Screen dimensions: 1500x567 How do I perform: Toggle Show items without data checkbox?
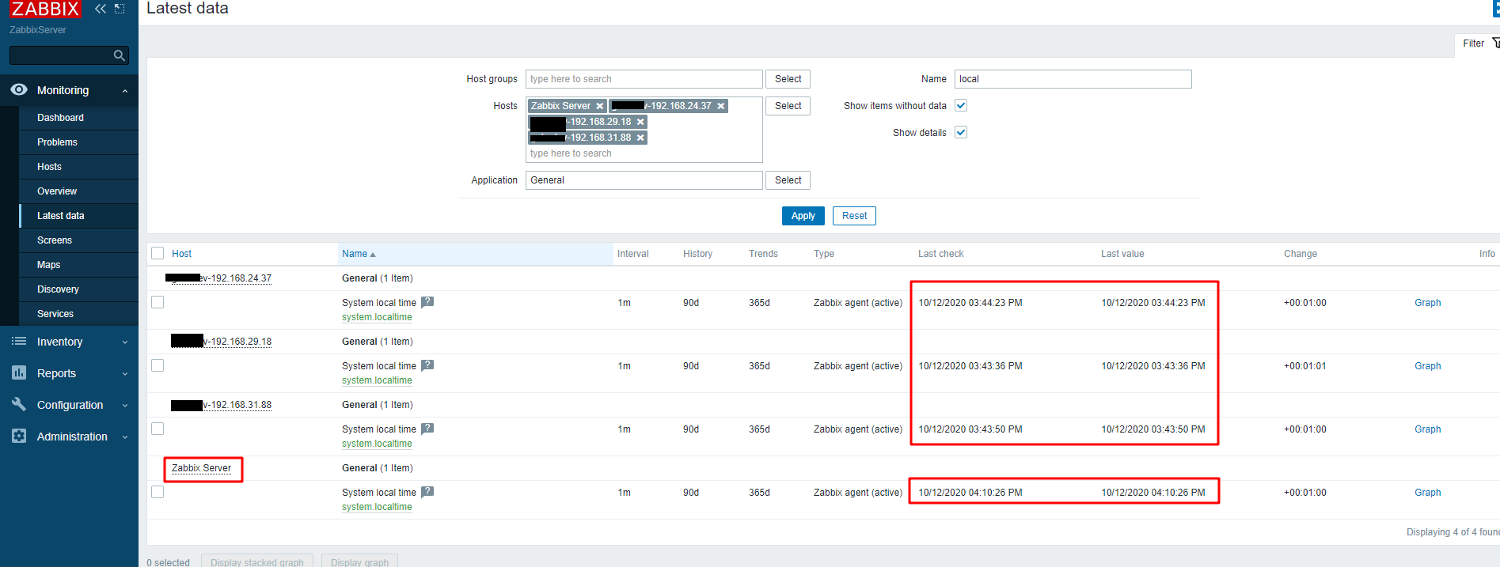point(961,106)
